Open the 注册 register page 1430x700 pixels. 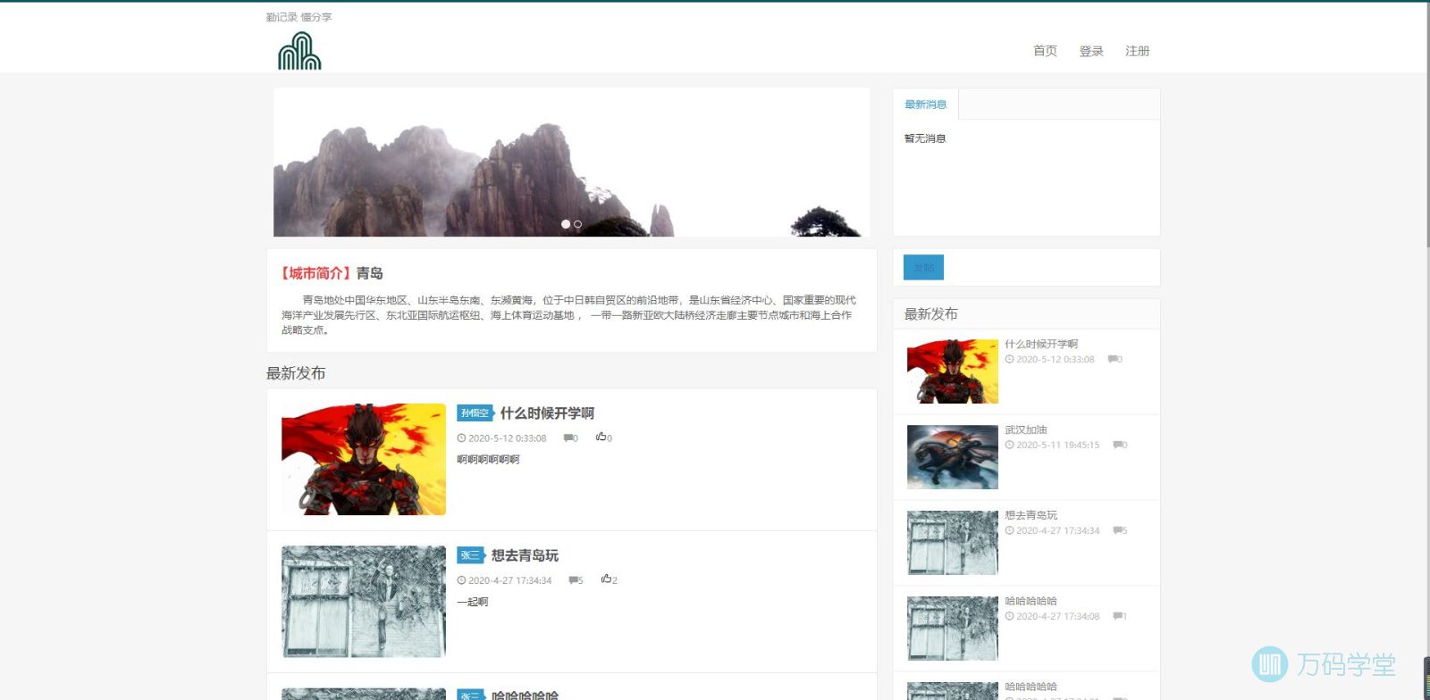(1138, 51)
